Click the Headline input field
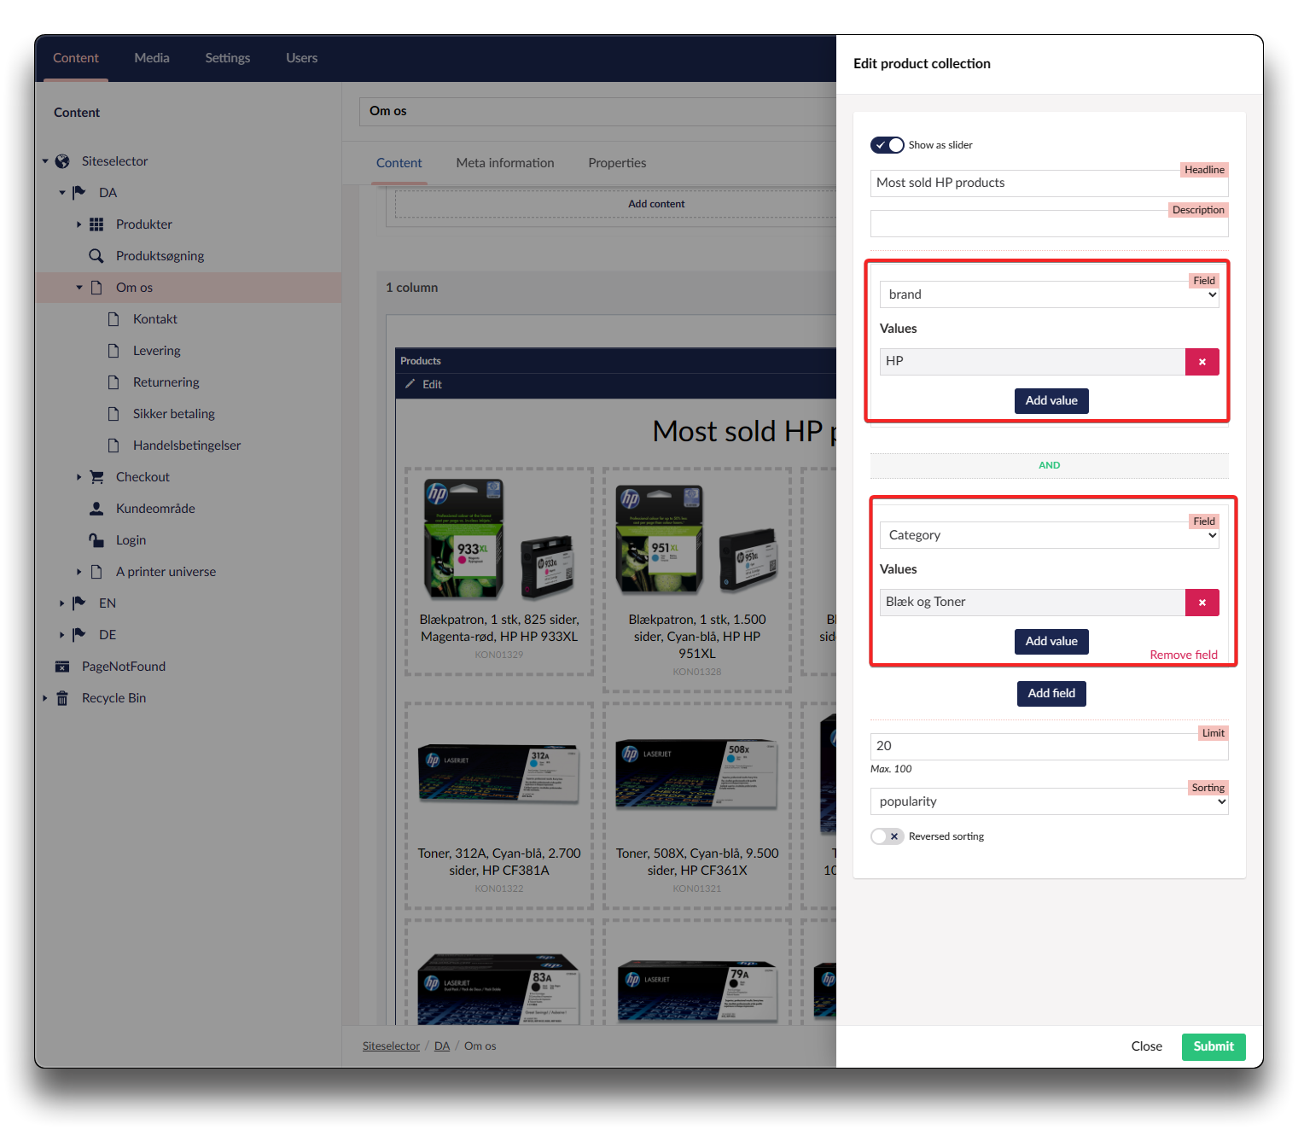1298x1130 pixels. 1049,183
